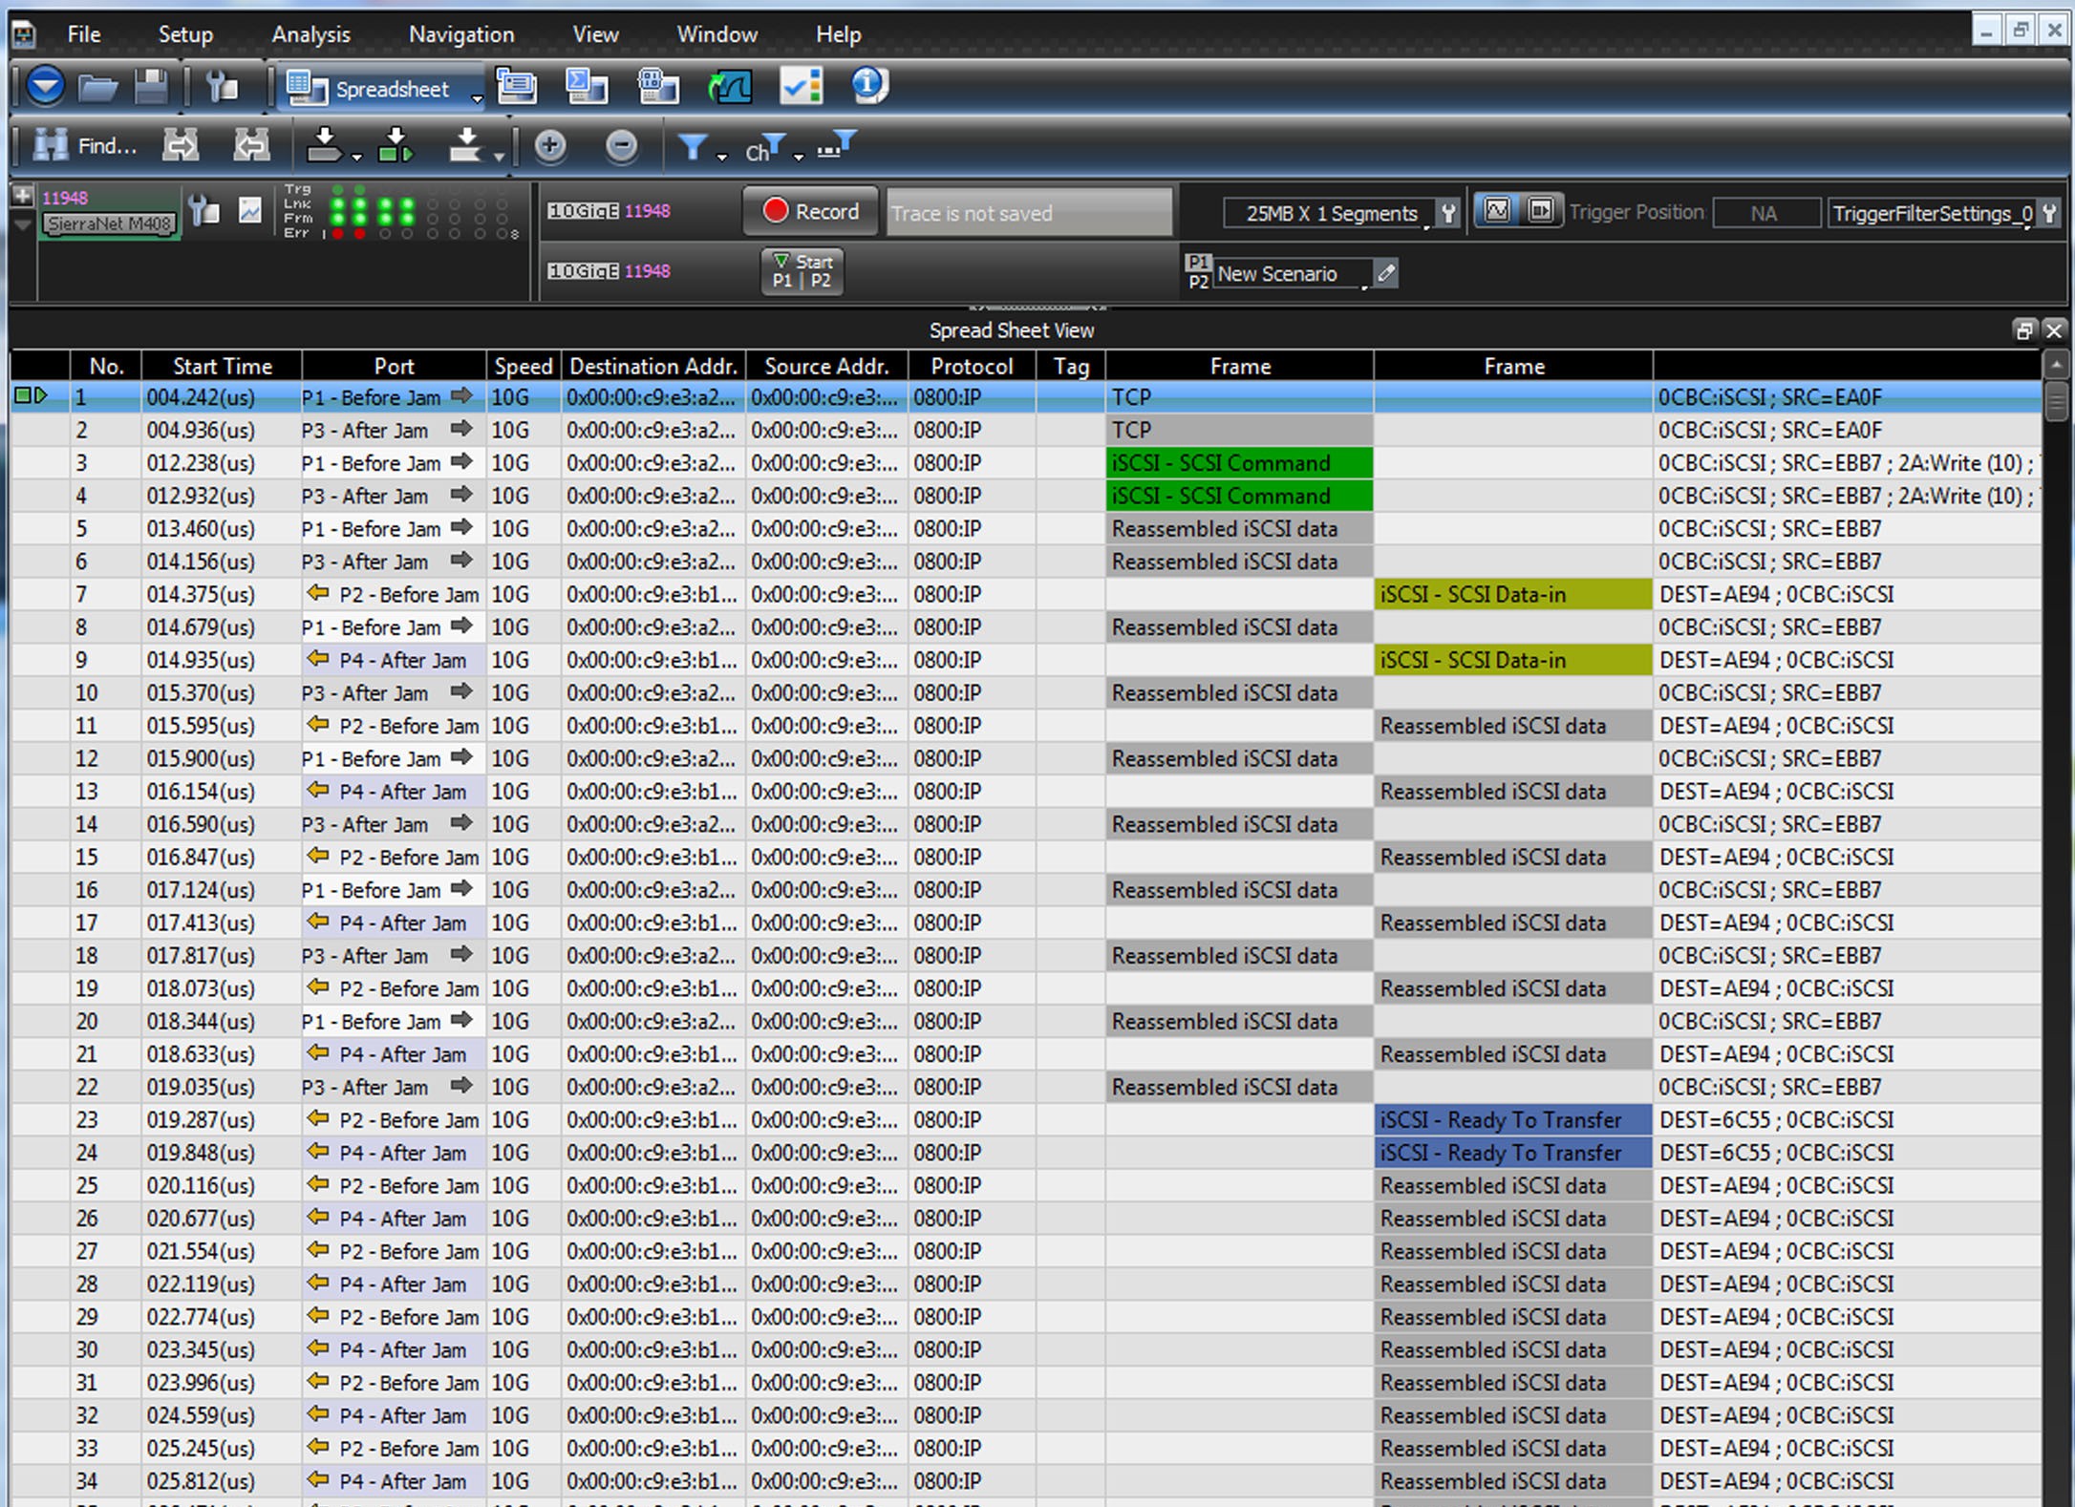This screenshot has height=1507, width=2075.
Task: Open the Navigation menu
Action: click(461, 34)
